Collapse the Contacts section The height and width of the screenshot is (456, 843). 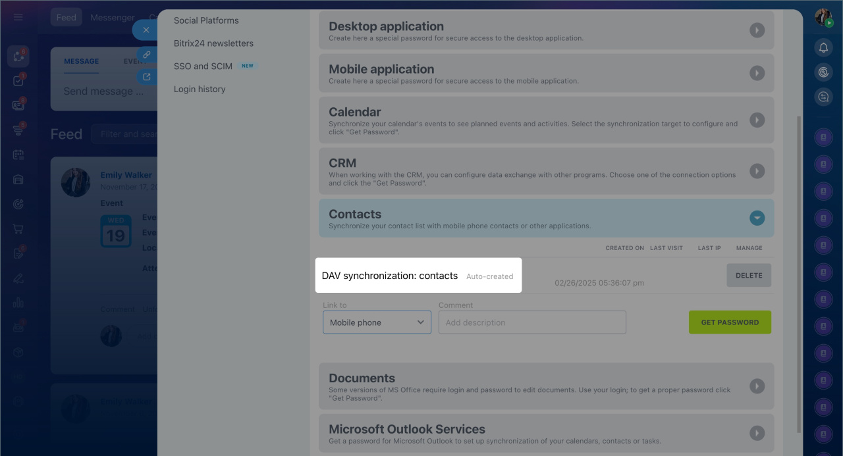tap(757, 218)
